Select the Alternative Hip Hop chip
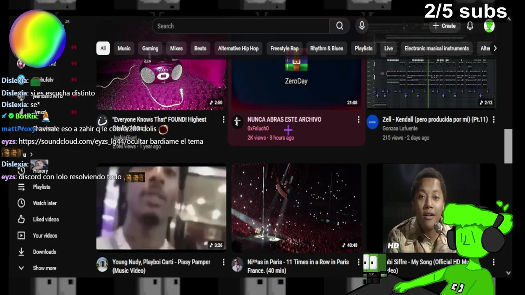The width and height of the screenshot is (525, 295). 238,48
